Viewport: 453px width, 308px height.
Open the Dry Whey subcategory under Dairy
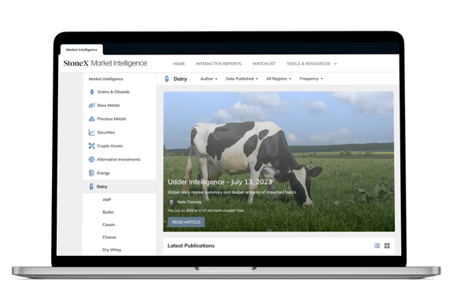tap(112, 250)
